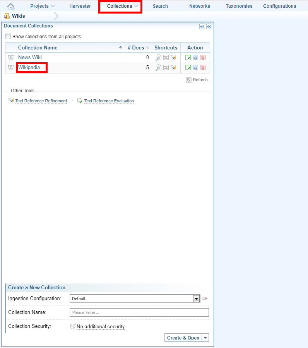Viewport: 308px width, 348px height.
Task: Click the copy icon for the News Wiki collection
Action: coord(195,58)
